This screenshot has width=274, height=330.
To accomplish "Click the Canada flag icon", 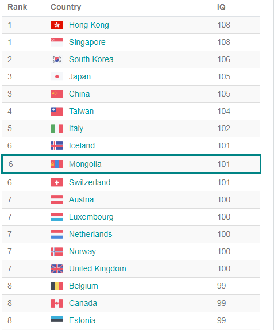I will pos(57,304).
